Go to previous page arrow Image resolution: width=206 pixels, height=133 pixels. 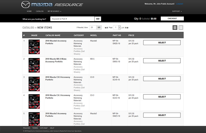click(107, 27)
